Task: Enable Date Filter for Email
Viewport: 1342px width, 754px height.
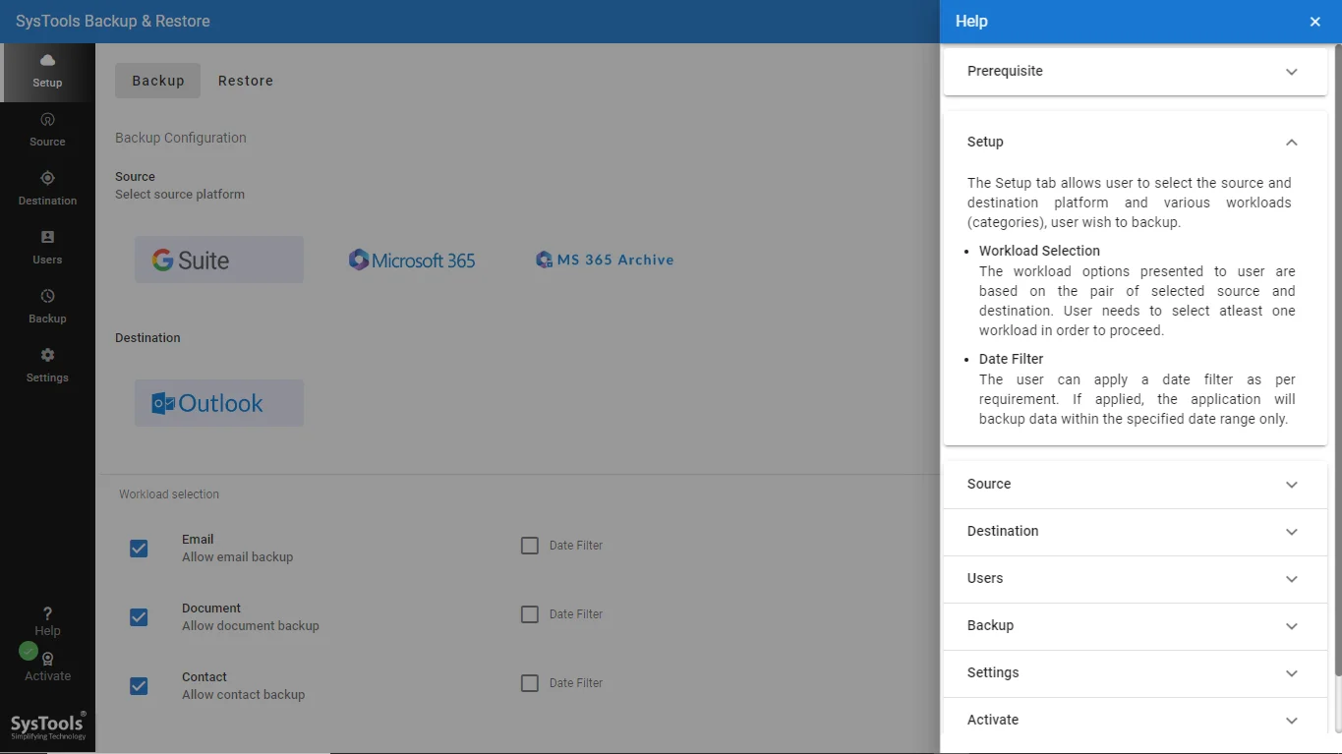Action: point(530,546)
